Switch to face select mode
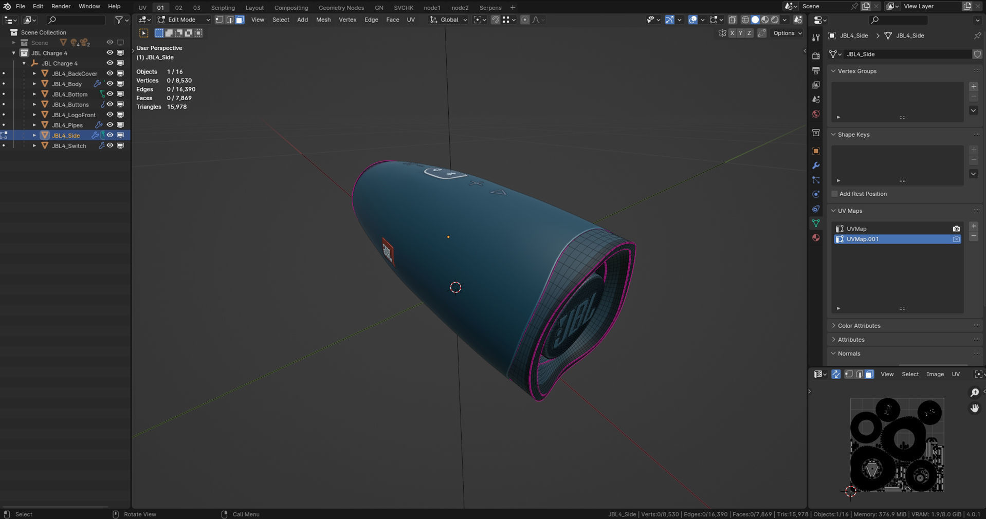Viewport: 986px width, 519px height. [x=240, y=20]
